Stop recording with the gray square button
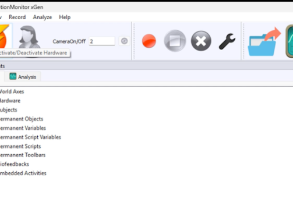The image size is (293, 220). click(x=175, y=41)
